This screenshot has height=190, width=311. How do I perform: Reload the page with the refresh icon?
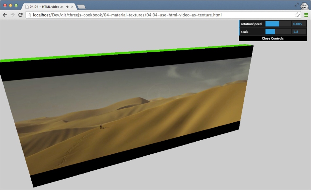click(x=20, y=15)
